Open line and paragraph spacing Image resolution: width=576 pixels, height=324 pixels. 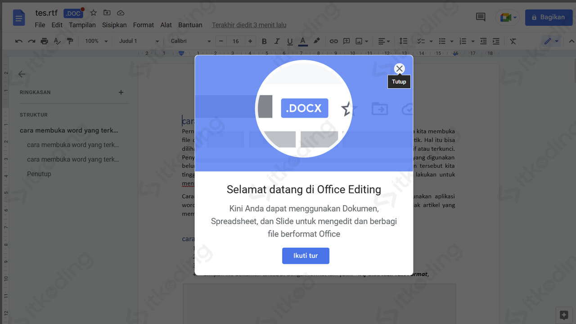403,41
